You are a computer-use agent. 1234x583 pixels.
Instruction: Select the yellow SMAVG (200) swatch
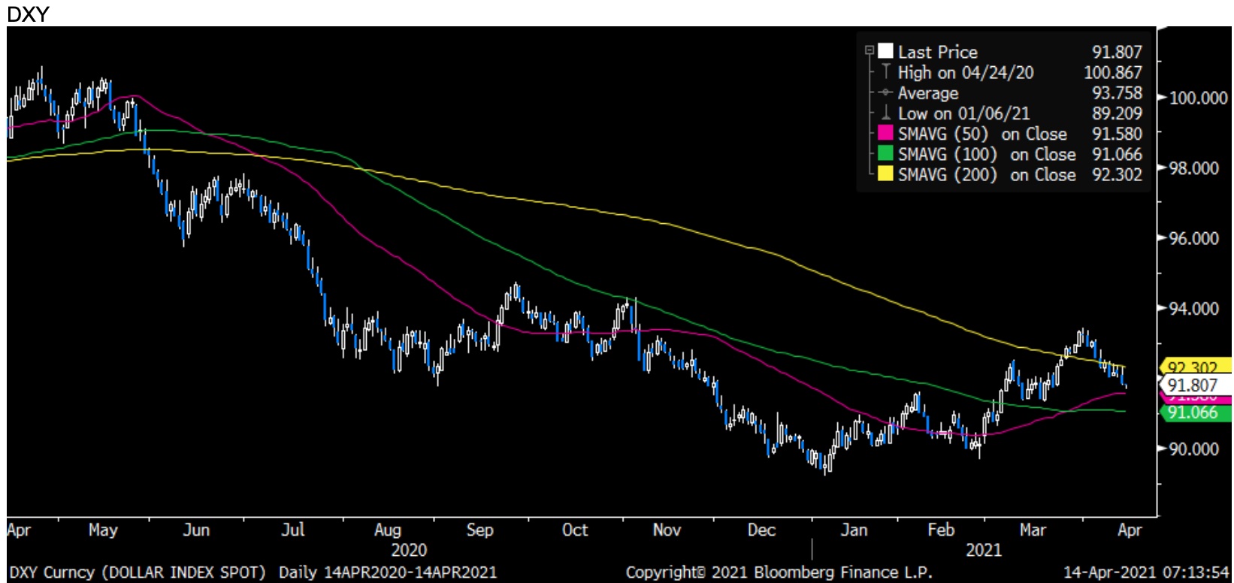tap(886, 174)
